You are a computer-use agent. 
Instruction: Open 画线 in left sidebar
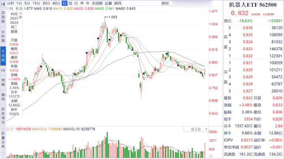[3, 97]
